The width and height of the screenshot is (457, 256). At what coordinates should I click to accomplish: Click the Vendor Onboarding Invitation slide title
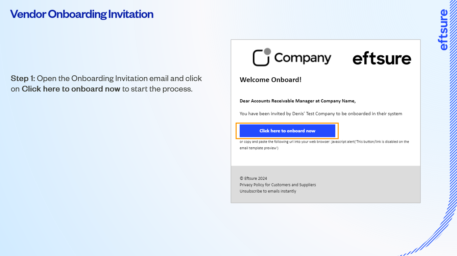coord(81,14)
